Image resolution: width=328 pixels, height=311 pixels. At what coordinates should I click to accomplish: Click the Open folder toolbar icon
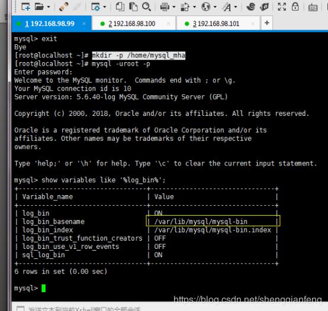(39, 7)
